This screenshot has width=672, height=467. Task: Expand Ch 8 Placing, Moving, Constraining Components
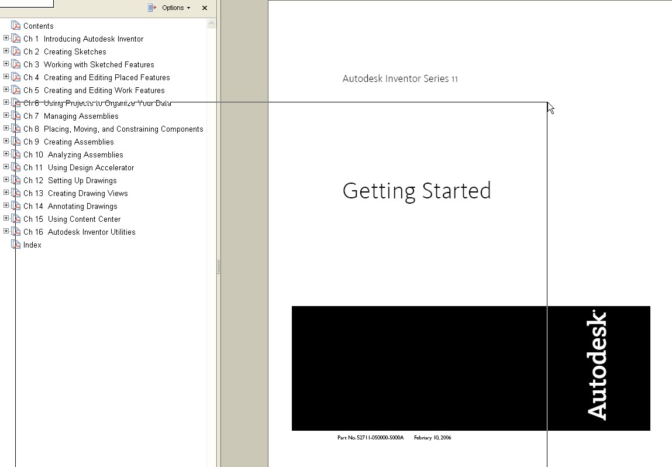(6, 128)
